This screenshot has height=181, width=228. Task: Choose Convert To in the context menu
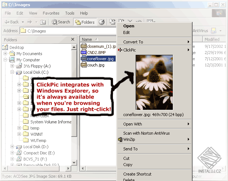click(x=154, y=42)
